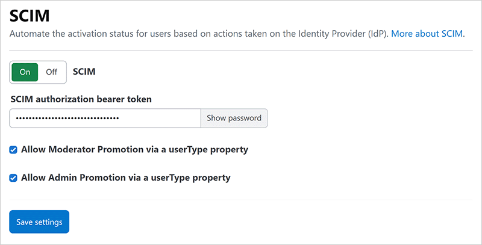This screenshot has width=482, height=245.
Task: Click the Save settings button
Action: click(39, 222)
